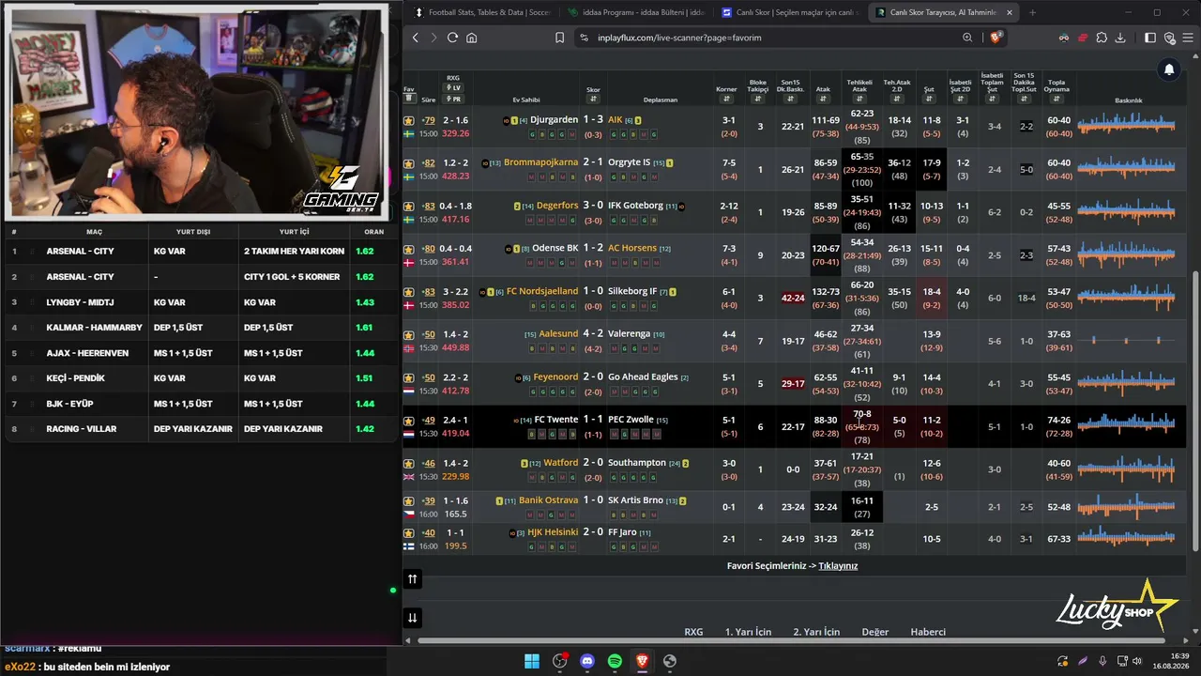
Task: Open site settings icon in address bar
Action: 584,38
